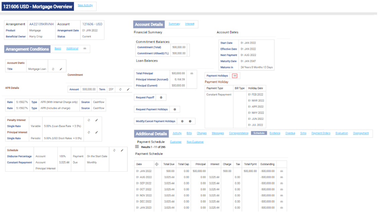Show the Customer payment schedule
This screenshot has width=382, height=219.
(176, 142)
